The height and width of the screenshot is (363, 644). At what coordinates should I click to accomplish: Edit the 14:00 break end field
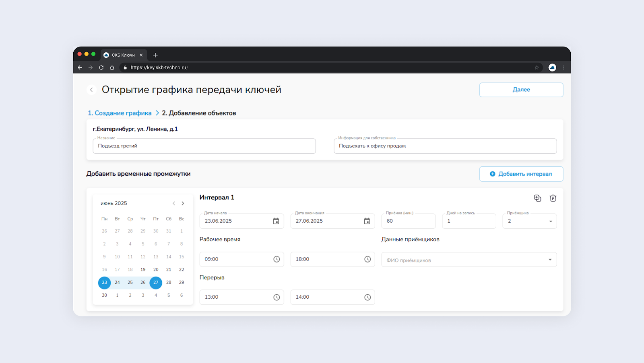pyautogui.click(x=333, y=297)
